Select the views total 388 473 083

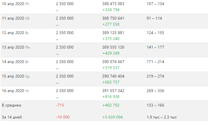coord(113,4)
